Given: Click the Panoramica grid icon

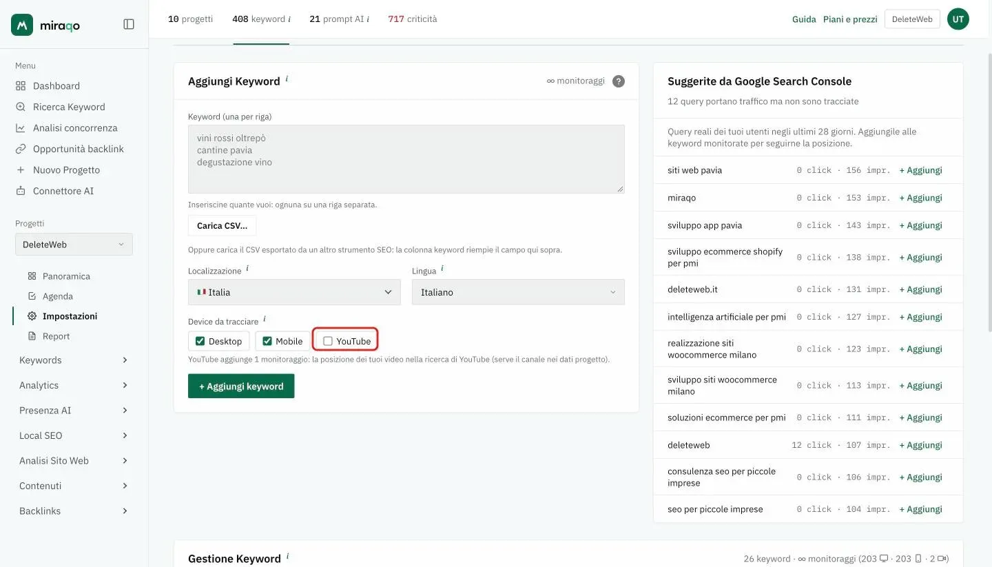Looking at the screenshot, I should click(32, 276).
